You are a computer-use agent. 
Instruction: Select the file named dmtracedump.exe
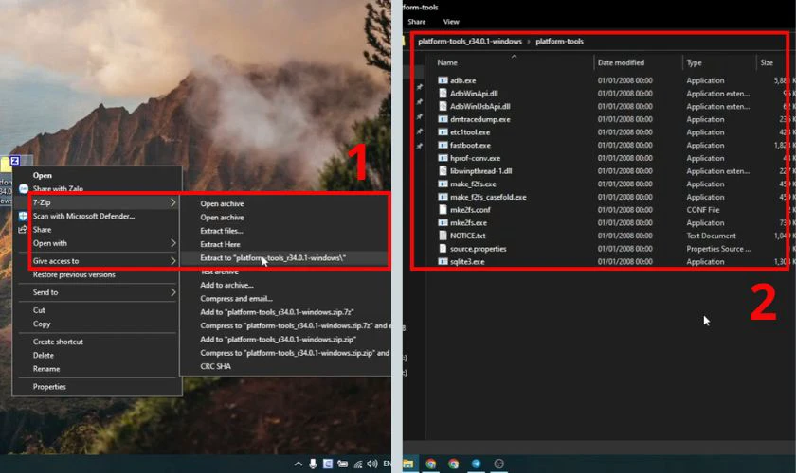coord(480,119)
